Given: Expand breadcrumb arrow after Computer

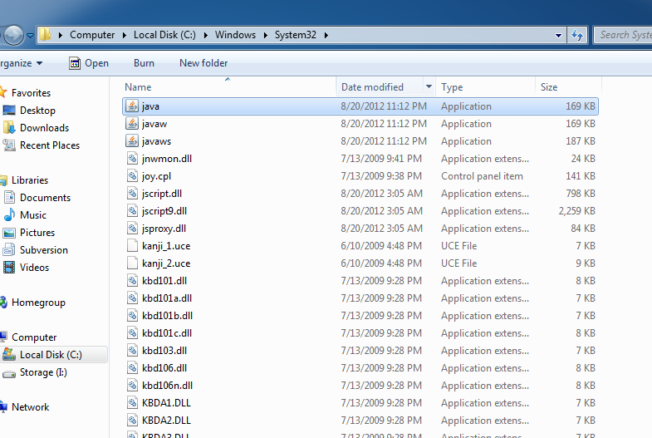Looking at the screenshot, I should pyautogui.click(x=125, y=36).
